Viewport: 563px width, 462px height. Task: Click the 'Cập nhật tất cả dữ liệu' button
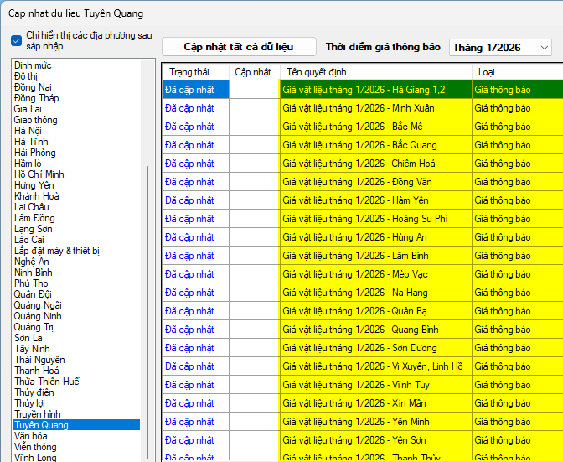point(239,47)
